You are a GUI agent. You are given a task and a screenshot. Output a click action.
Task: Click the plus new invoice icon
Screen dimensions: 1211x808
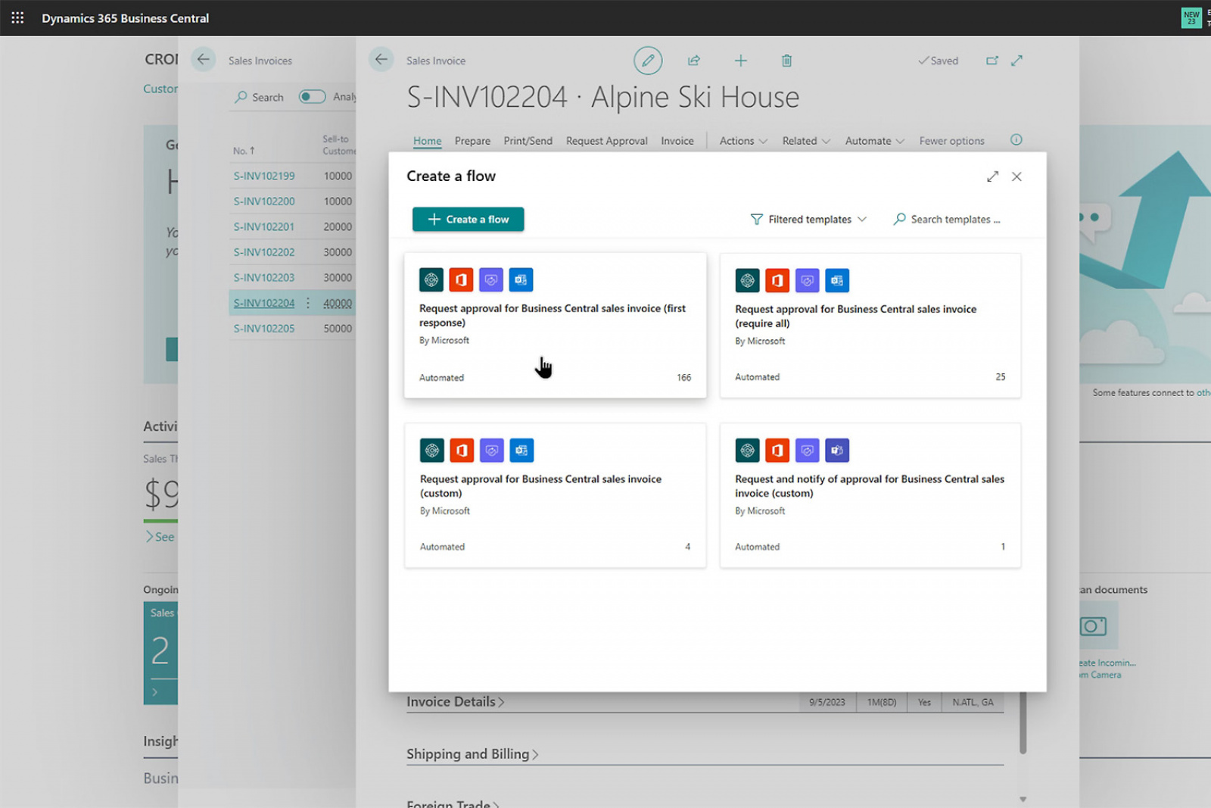pos(740,61)
